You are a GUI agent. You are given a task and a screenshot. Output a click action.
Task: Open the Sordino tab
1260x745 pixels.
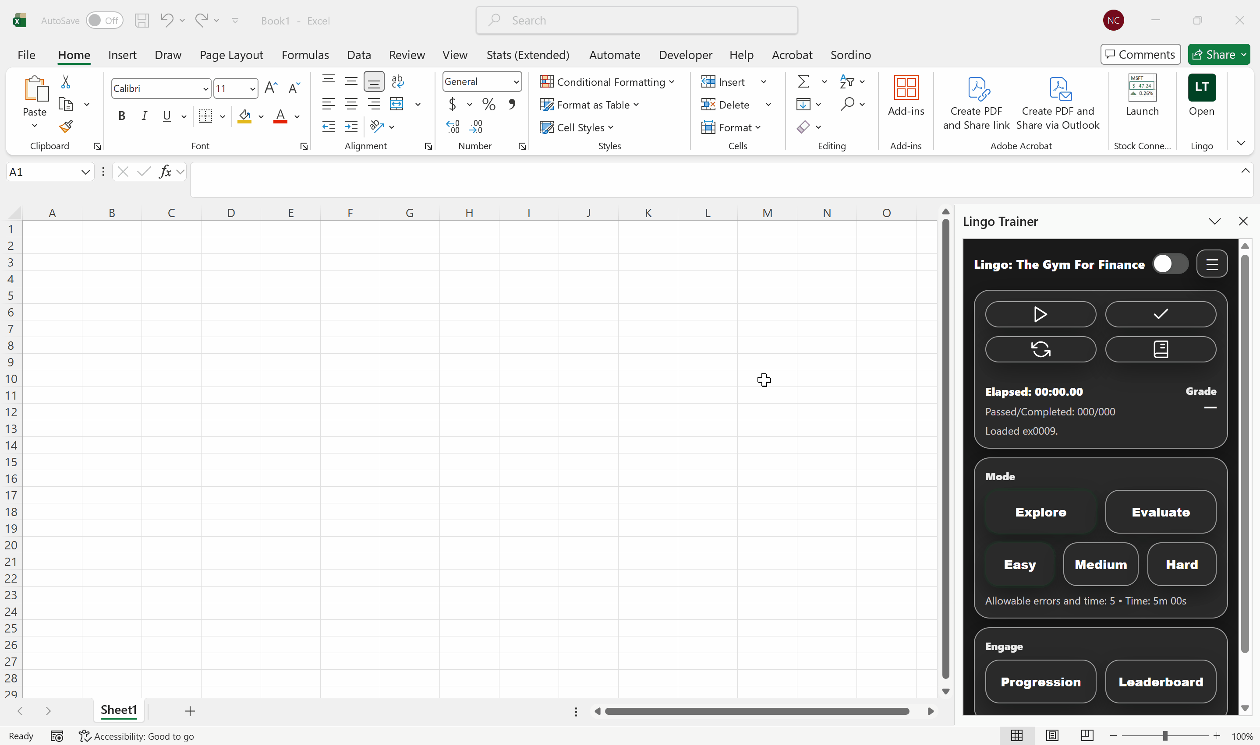click(x=850, y=55)
